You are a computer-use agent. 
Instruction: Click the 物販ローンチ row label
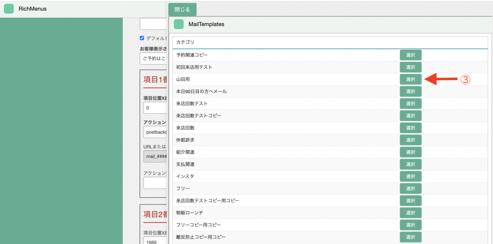(x=190, y=213)
